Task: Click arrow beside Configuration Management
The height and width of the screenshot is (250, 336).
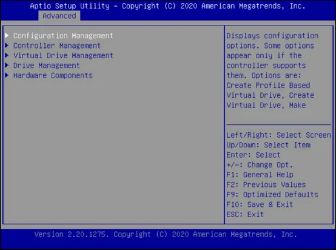Action: click(7, 35)
